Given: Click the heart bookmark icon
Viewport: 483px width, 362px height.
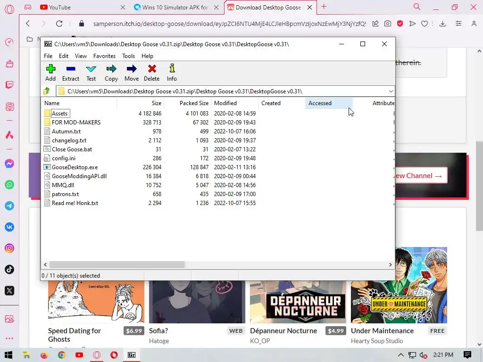Looking at the screenshot, I should (425, 24).
